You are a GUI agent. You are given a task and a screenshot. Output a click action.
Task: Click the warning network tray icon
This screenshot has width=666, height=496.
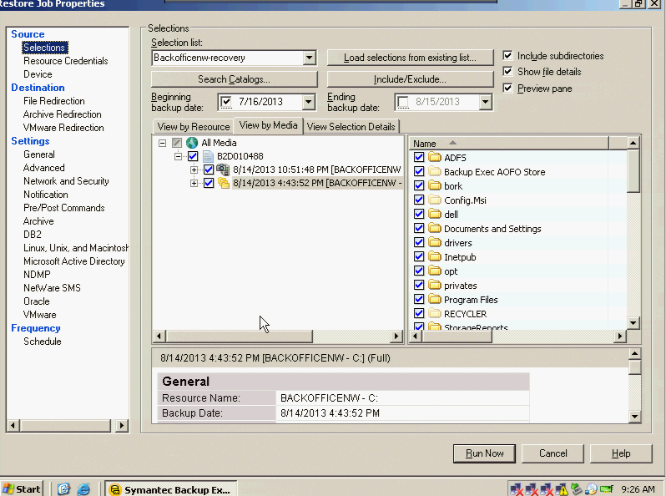[562, 489]
